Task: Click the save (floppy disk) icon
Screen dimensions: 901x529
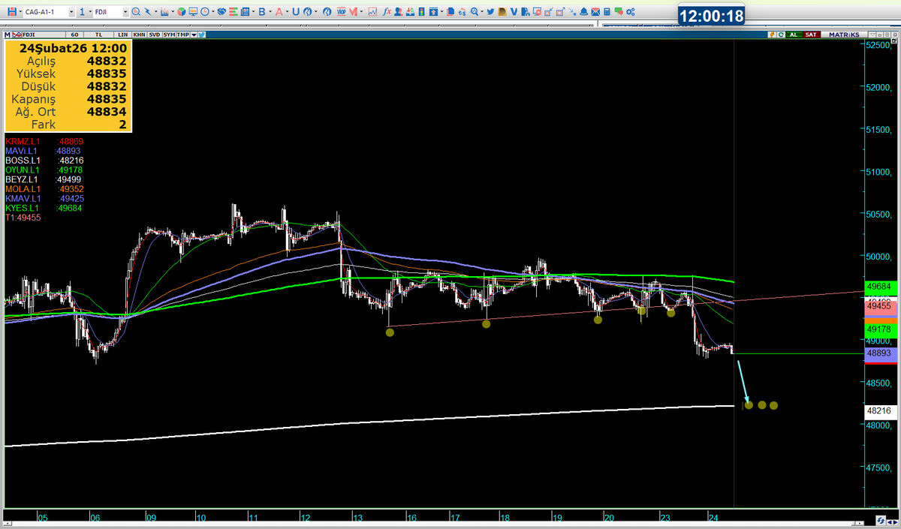Action: 12,12
